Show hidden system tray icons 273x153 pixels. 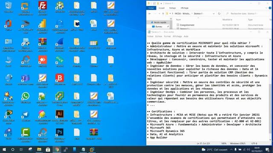pyautogui.click(x=231, y=149)
